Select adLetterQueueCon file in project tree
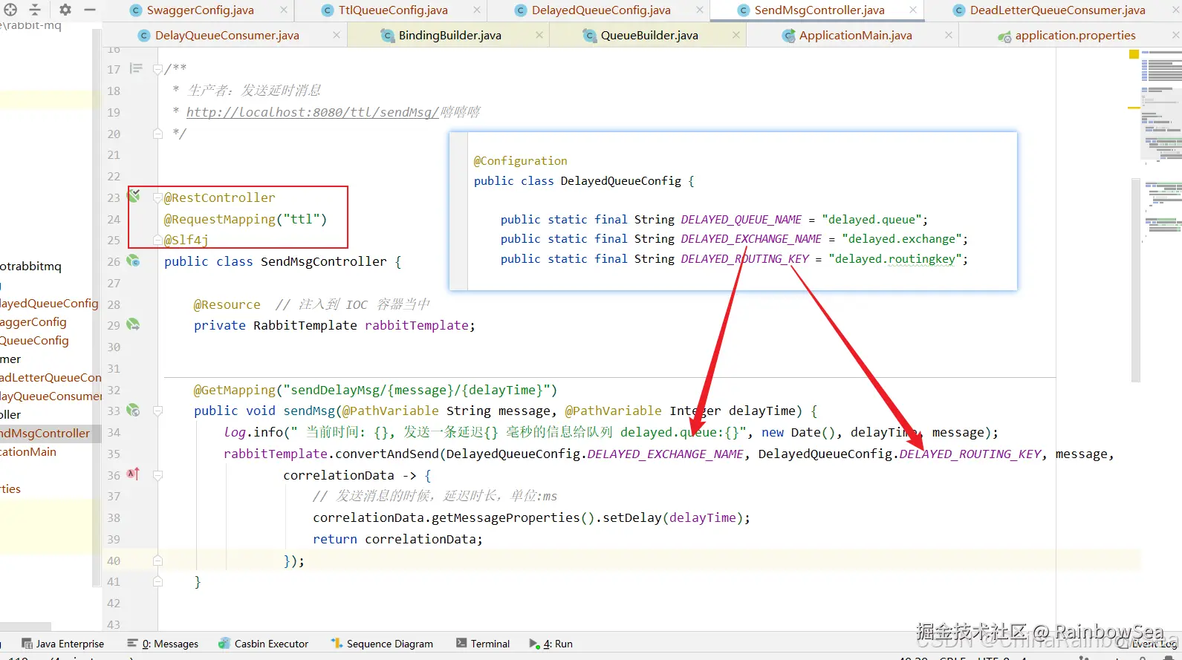The width and height of the screenshot is (1182, 660). point(51,377)
